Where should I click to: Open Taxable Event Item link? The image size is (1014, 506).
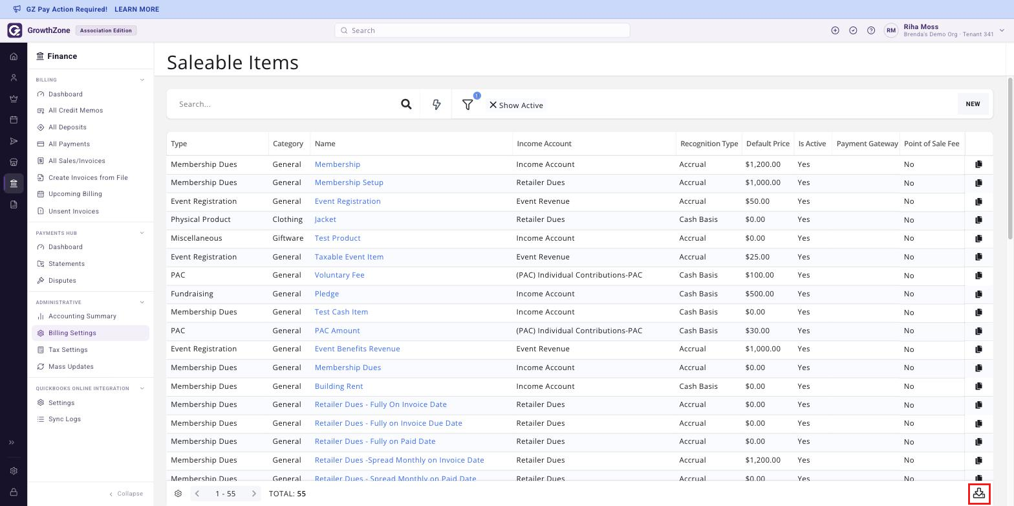pyautogui.click(x=349, y=257)
